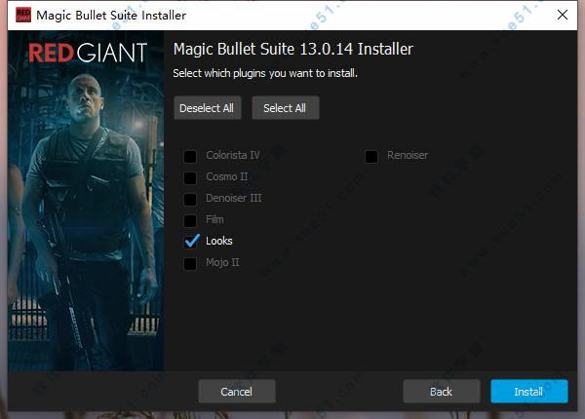
Task: Uncheck the Looks plugin checkbox
Action: click(x=192, y=242)
